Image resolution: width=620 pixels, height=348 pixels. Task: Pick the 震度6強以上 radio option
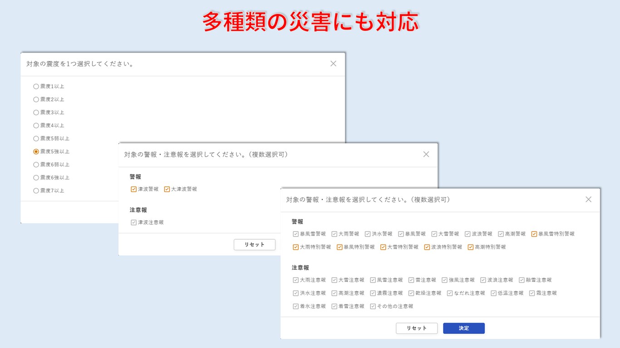[x=36, y=178]
